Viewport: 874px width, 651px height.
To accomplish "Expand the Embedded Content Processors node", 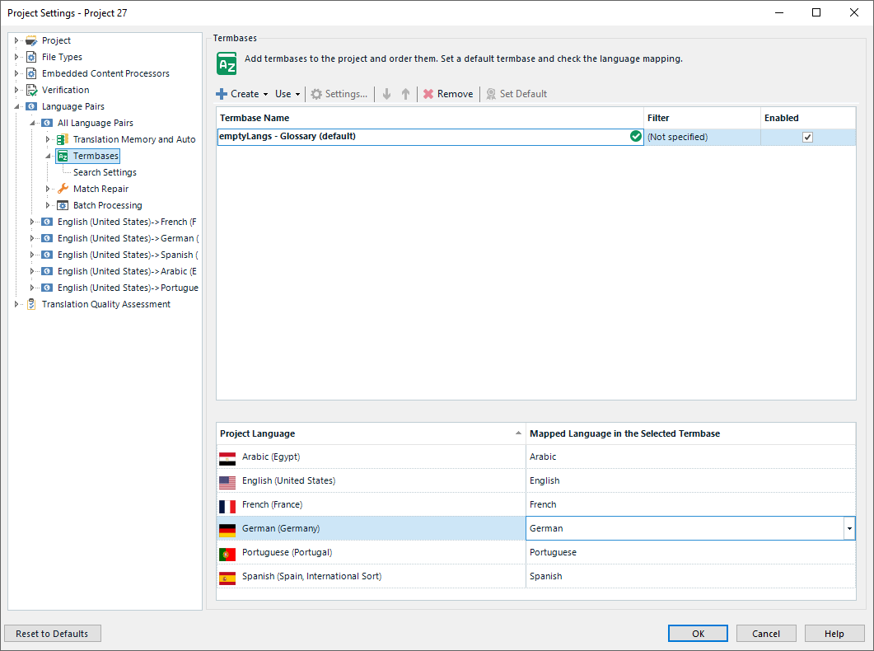I will (16, 73).
